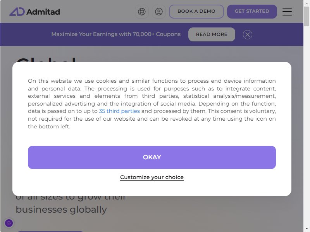
Task: Click the vertical scrollbar thumb
Action: coord(307,16)
